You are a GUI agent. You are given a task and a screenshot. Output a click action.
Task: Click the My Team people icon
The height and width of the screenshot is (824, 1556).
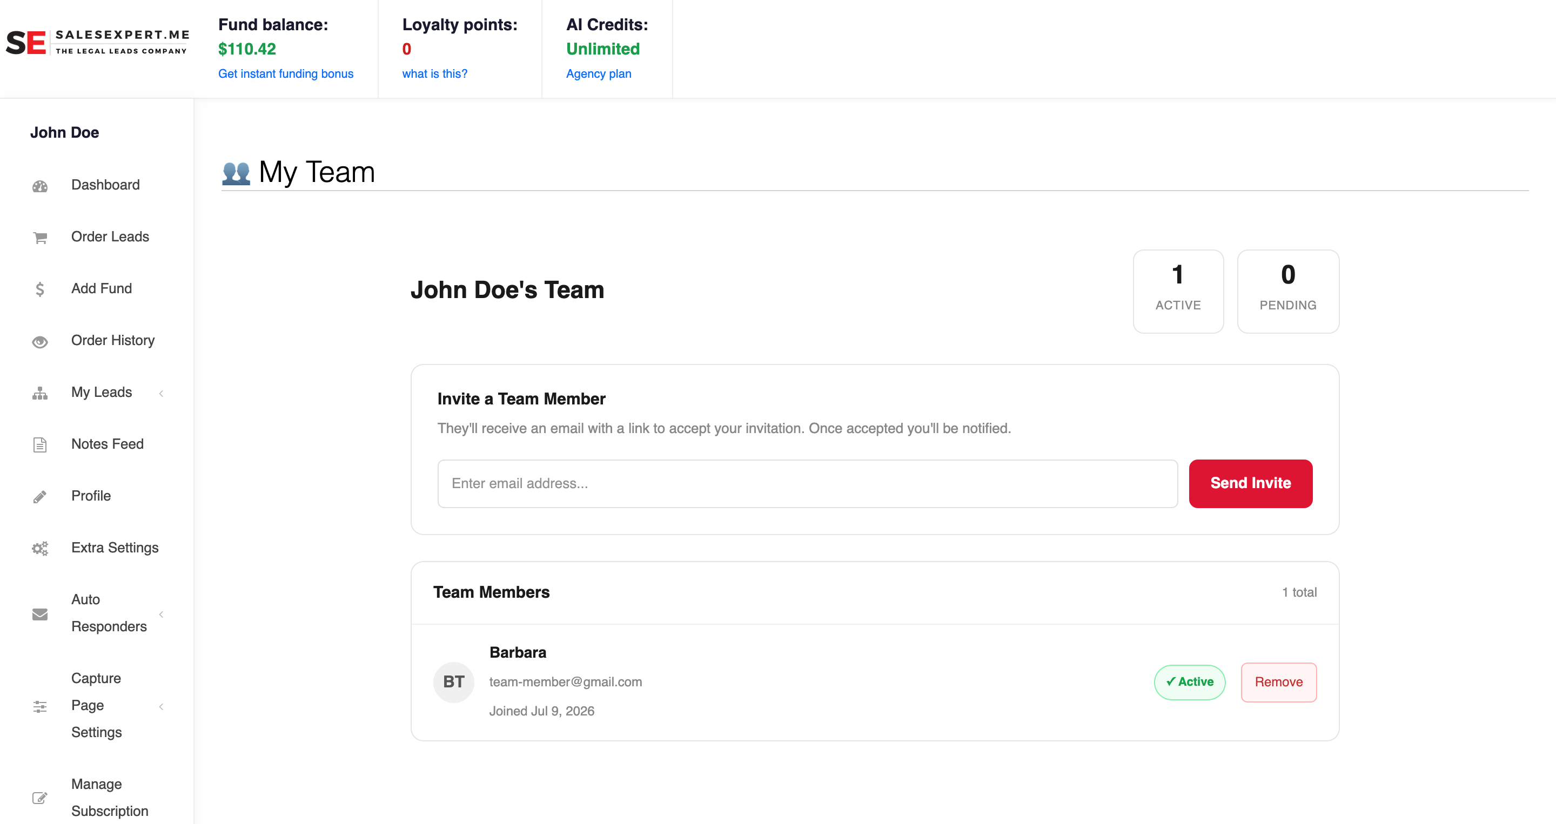coord(236,173)
